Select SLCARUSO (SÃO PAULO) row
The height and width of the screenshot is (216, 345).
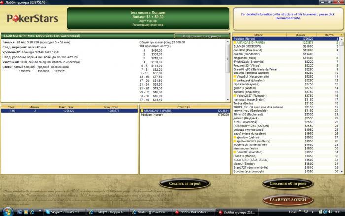pyautogui.click(x=286, y=160)
